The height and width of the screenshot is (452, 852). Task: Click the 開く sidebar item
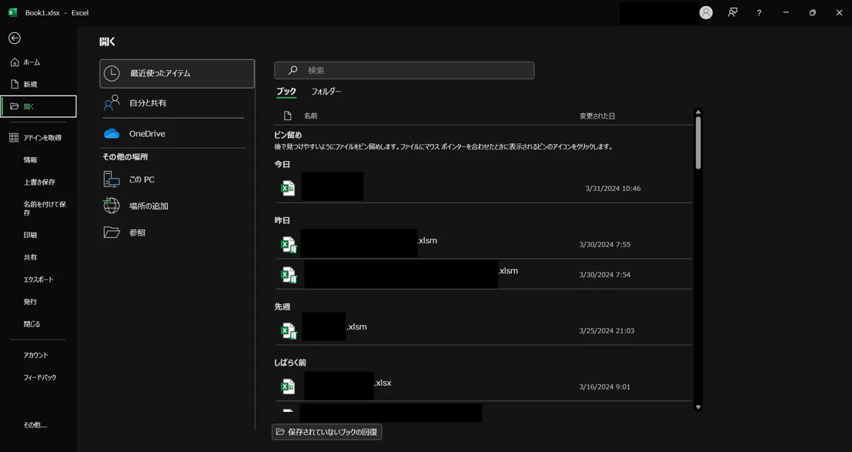pos(38,106)
